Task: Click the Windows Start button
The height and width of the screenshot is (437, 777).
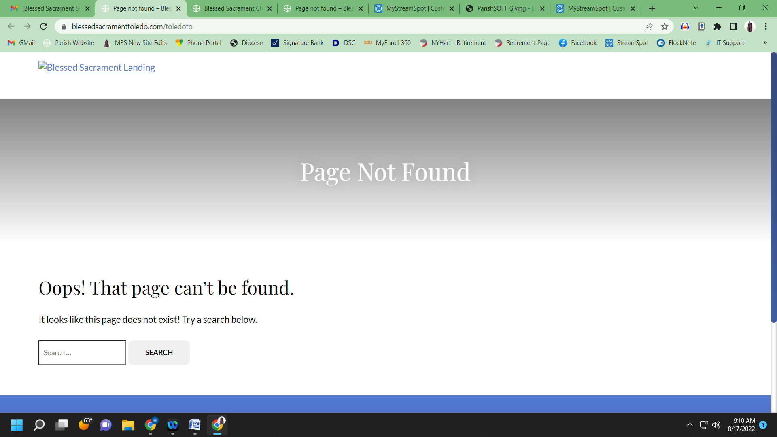Action: click(x=17, y=425)
